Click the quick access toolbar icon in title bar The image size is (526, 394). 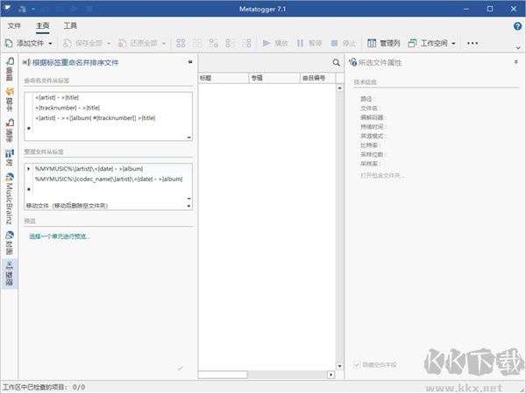[x=22, y=9]
